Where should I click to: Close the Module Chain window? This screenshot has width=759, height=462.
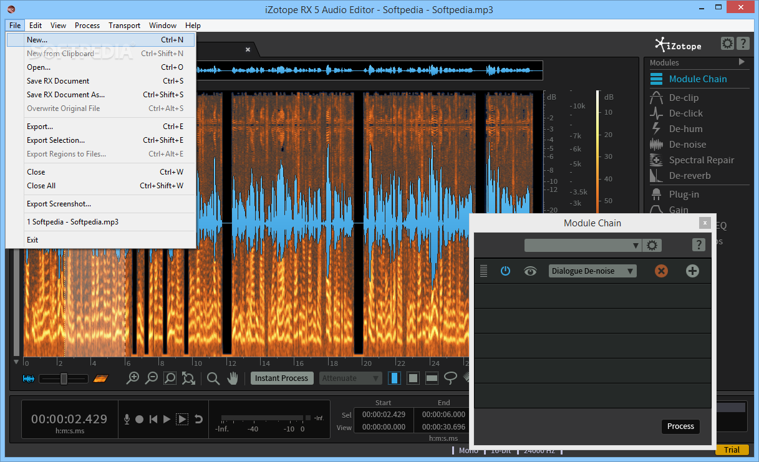click(705, 223)
